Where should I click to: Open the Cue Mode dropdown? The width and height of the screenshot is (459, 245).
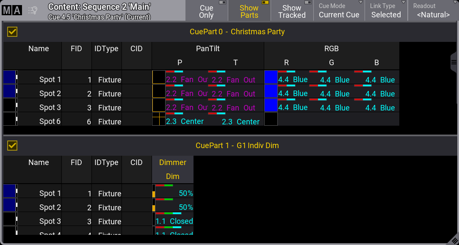click(339, 11)
